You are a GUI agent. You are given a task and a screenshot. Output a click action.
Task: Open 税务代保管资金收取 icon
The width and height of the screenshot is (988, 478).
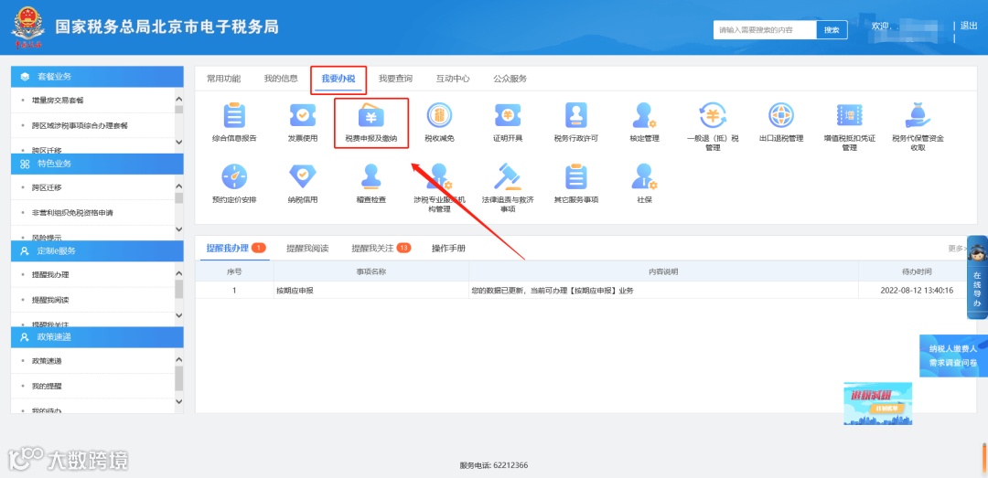tap(918, 115)
